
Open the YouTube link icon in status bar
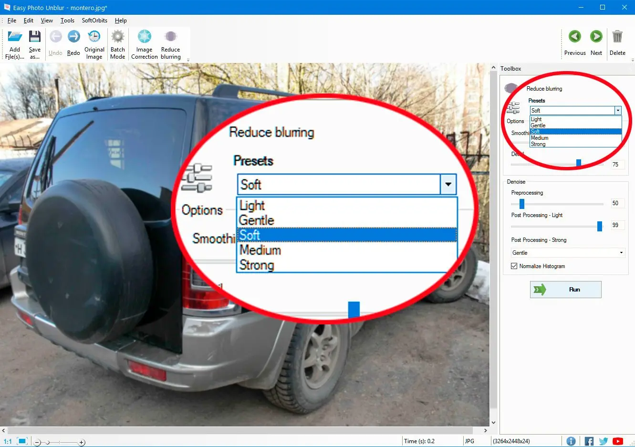pos(618,441)
